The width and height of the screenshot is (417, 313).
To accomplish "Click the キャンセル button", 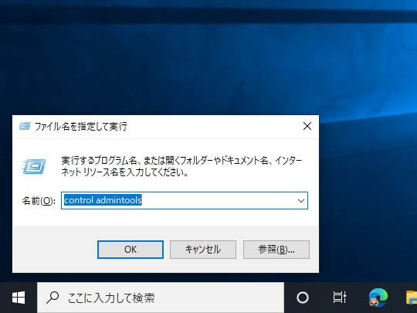I will [x=203, y=250].
